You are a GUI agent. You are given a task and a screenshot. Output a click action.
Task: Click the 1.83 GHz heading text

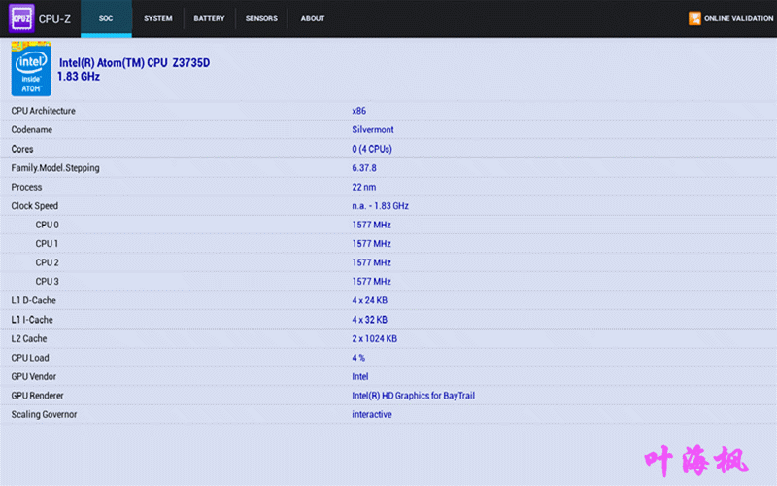79,77
